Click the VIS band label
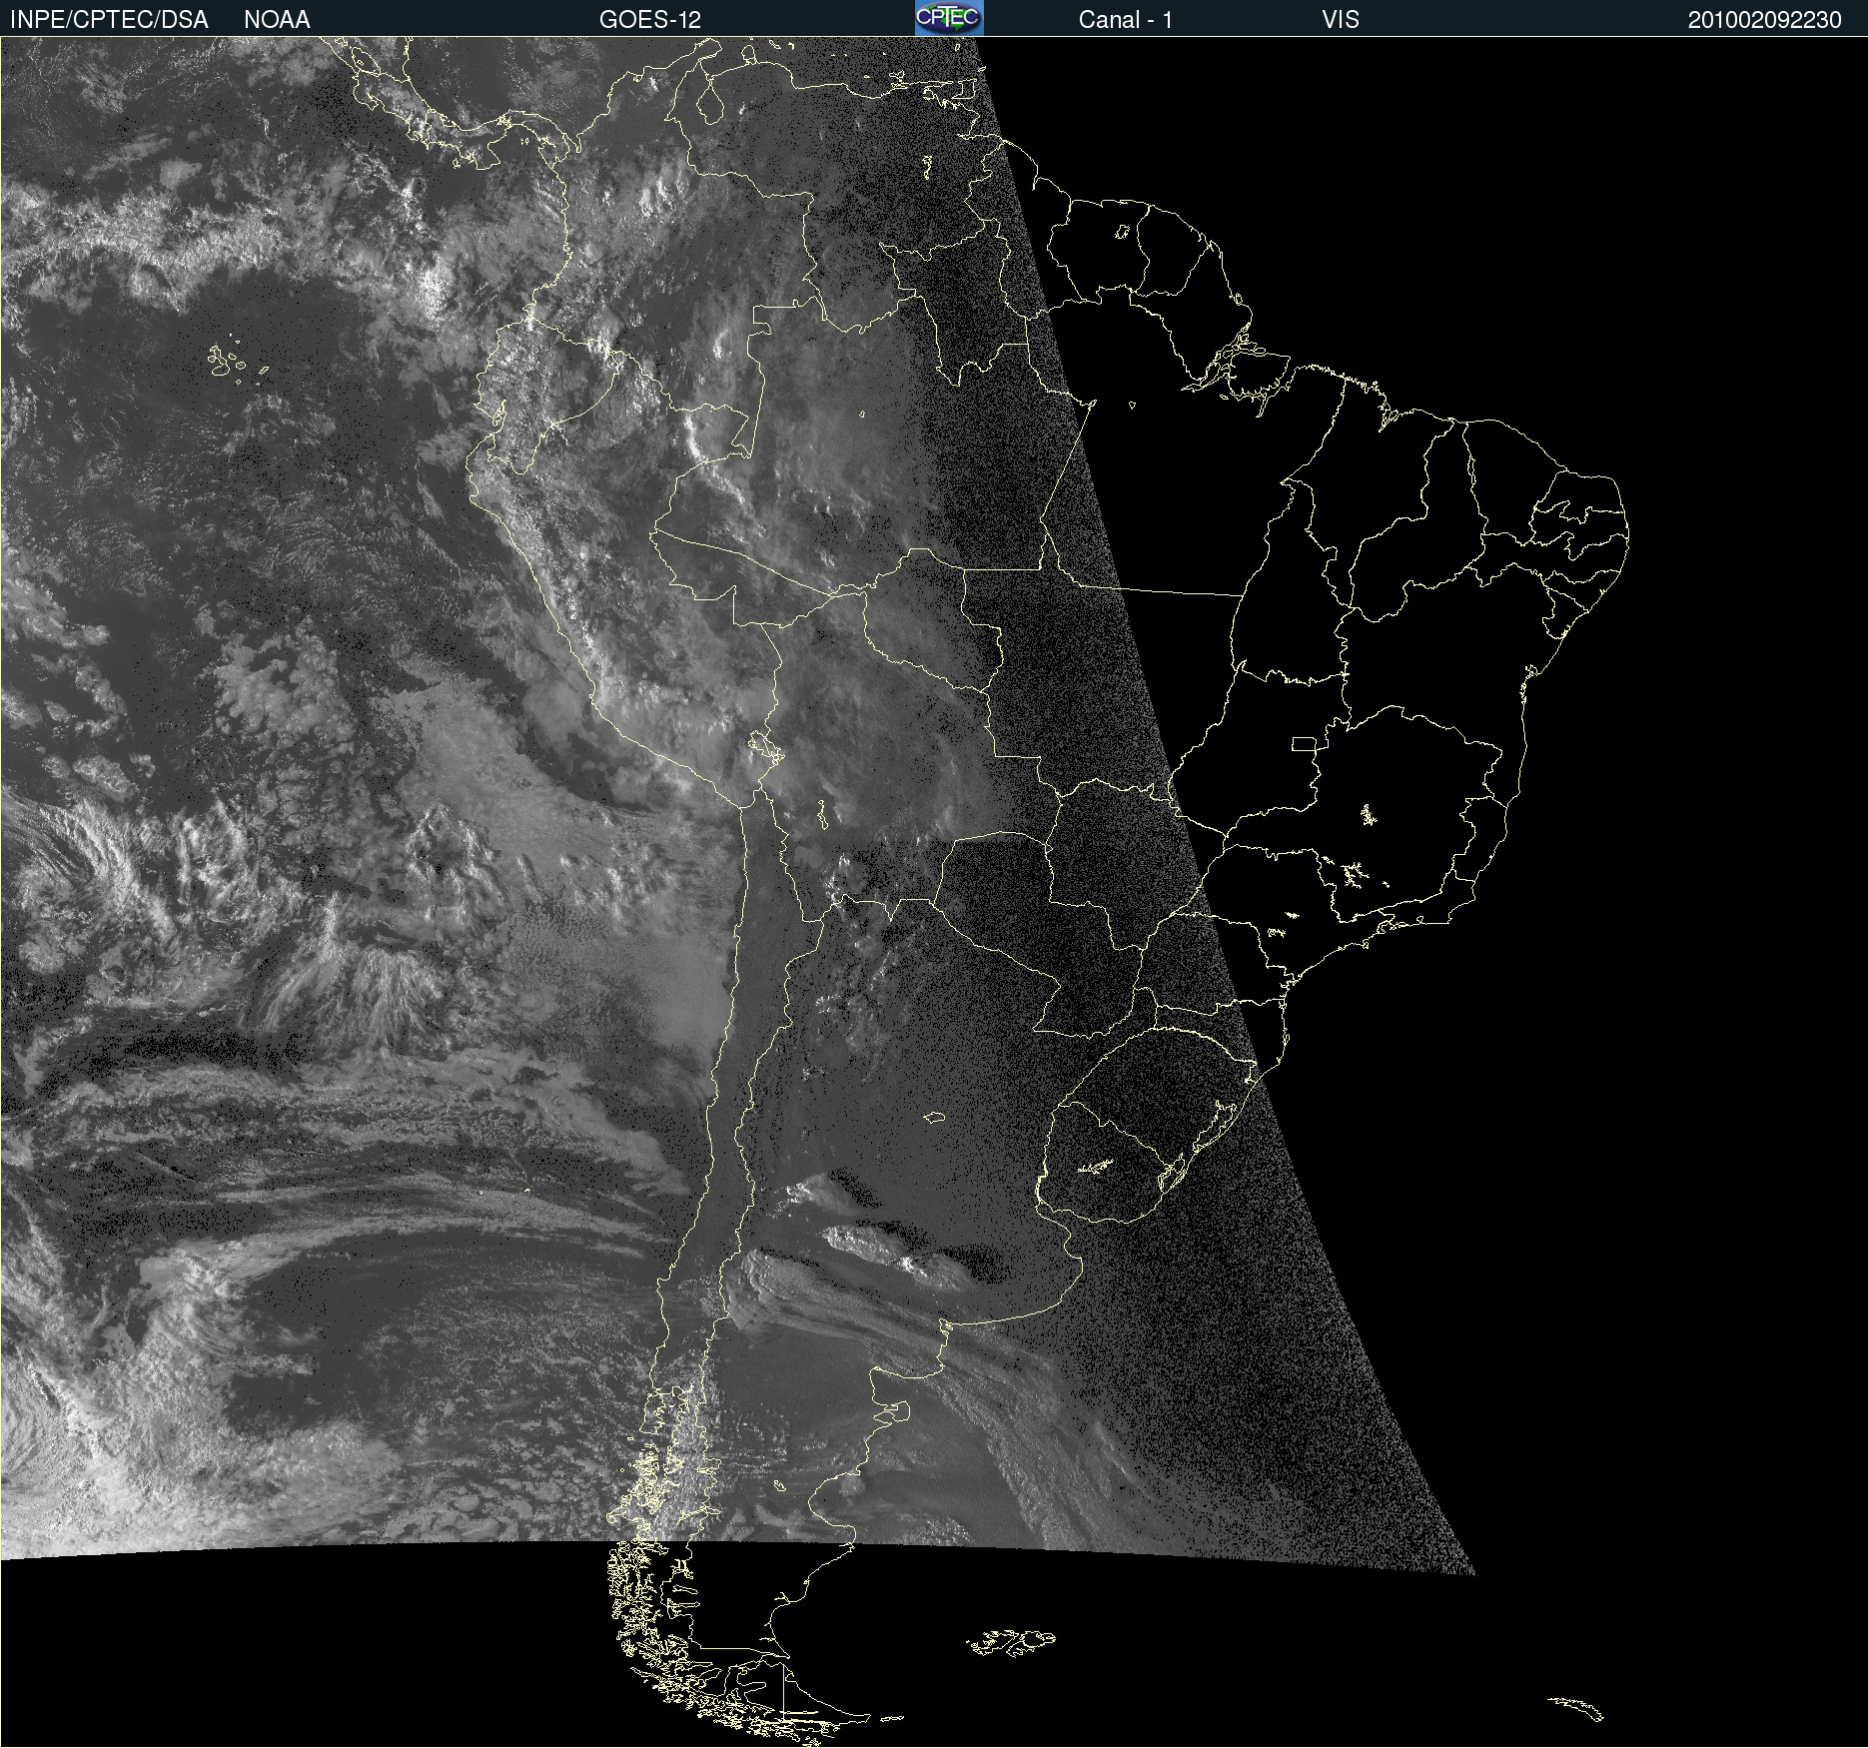1868x1748 pixels. point(1341,20)
